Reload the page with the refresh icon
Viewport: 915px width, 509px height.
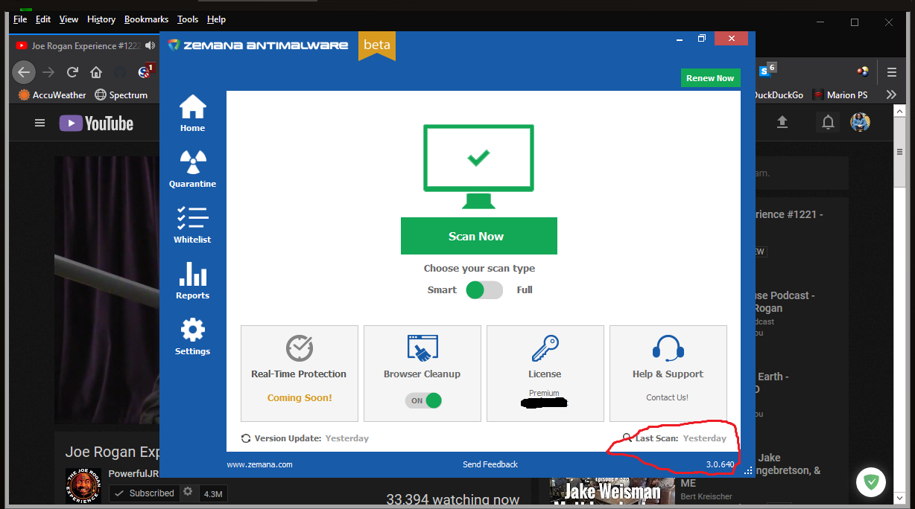[72, 72]
